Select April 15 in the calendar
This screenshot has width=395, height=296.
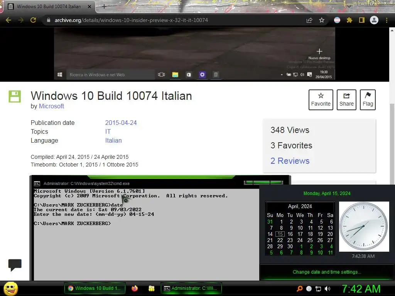click(x=280, y=234)
